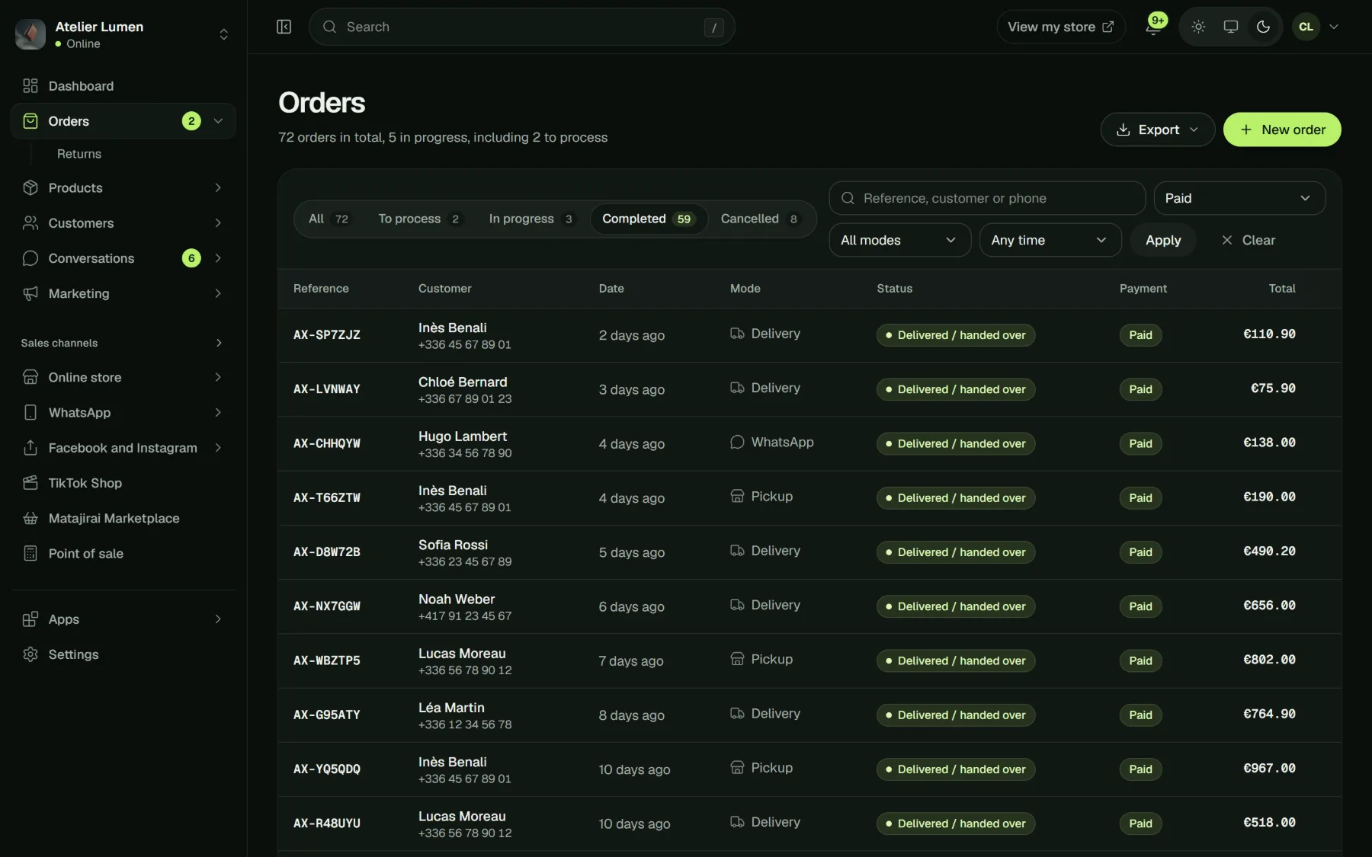Open Returns in the sidebar
This screenshot has height=857, width=1372.
tap(79, 154)
